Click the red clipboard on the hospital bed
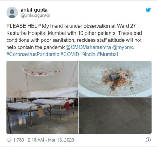Viewport: 157px width, 147px height. [68, 106]
